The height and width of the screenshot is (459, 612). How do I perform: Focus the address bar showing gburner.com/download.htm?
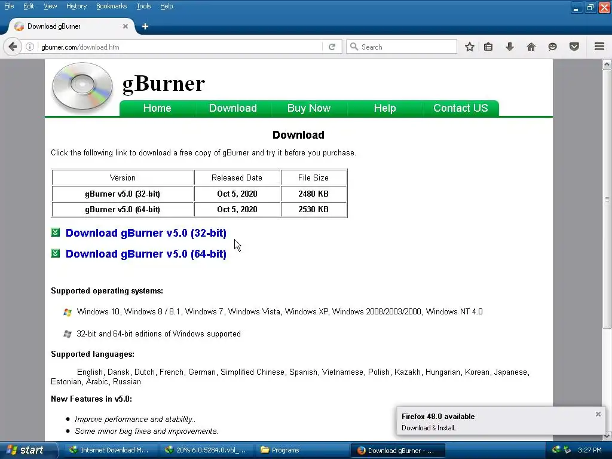pos(179,47)
